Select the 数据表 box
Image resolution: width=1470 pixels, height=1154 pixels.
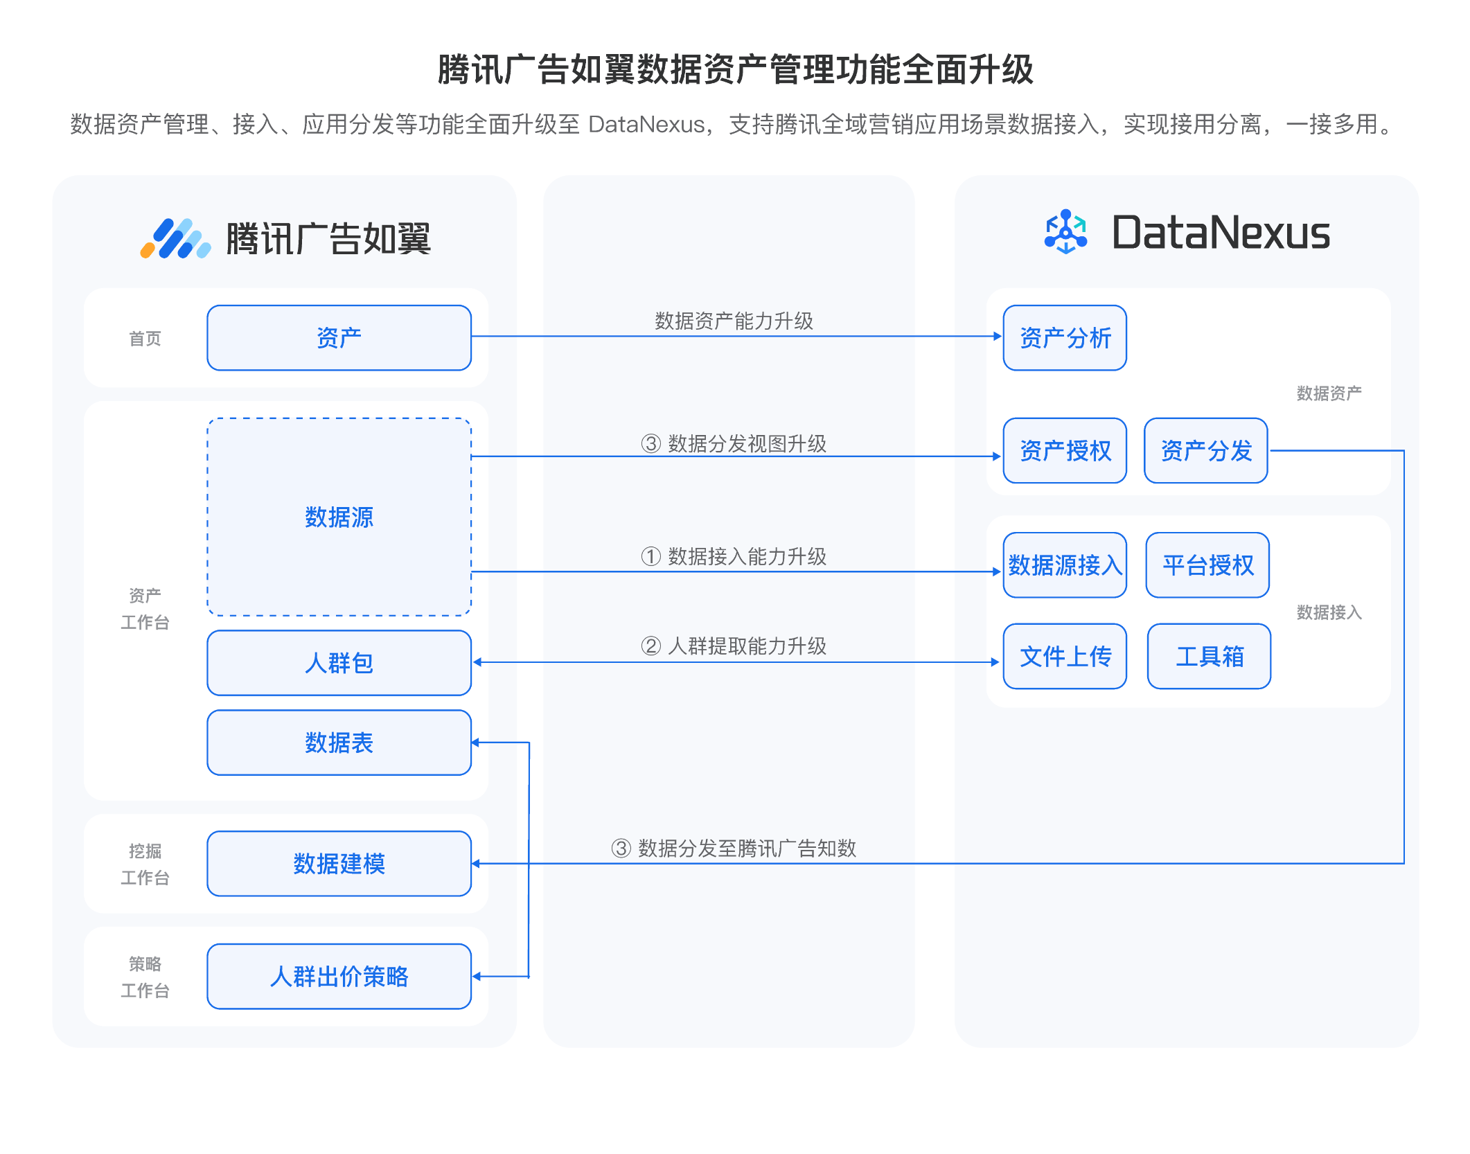pyautogui.click(x=339, y=743)
